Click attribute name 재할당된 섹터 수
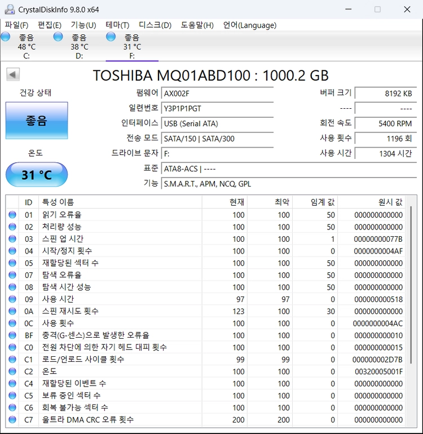Viewport: 423px width, 434px height. (x=70, y=263)
